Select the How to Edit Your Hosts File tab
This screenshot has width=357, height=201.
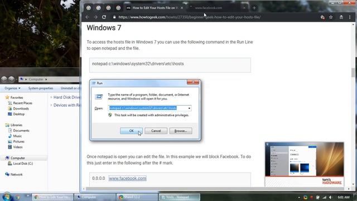pos(155,8)
